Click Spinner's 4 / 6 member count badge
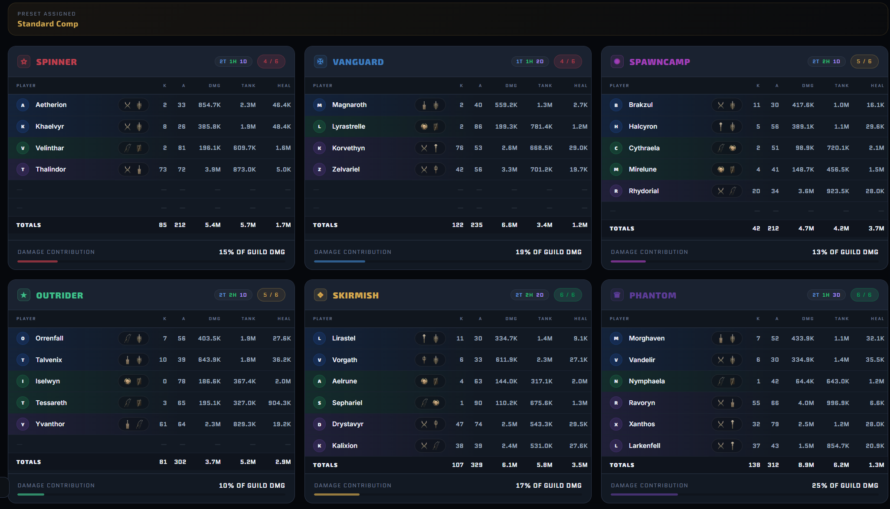This screenshot has height=509, width=890. click(x=271, y=62)
